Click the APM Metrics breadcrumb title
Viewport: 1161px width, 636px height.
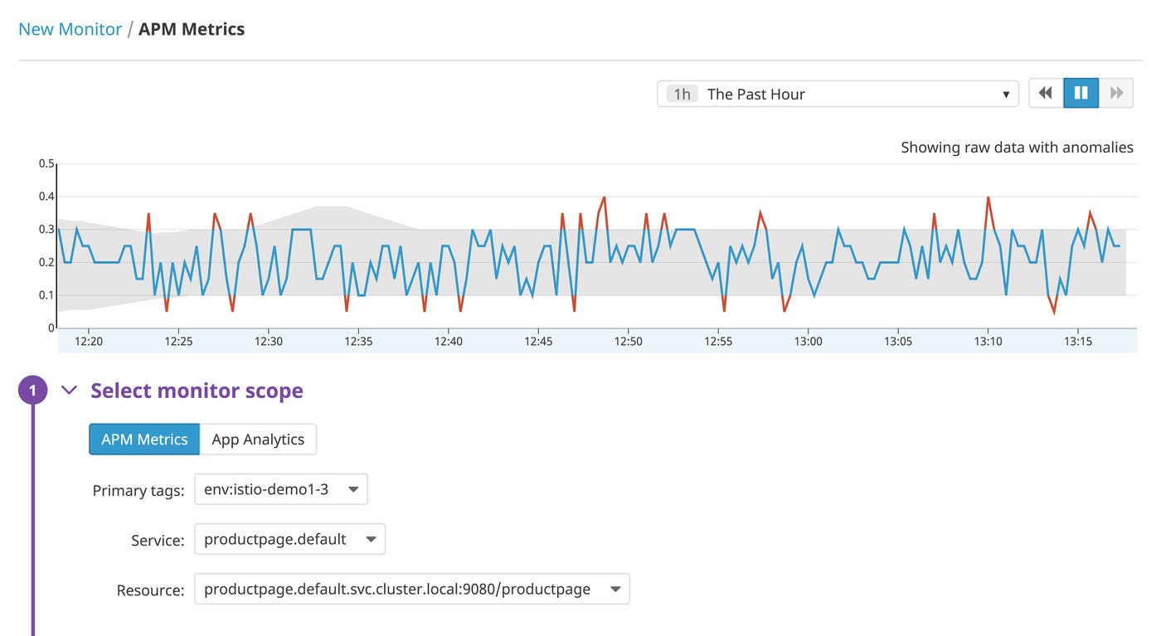click(192, 29)
